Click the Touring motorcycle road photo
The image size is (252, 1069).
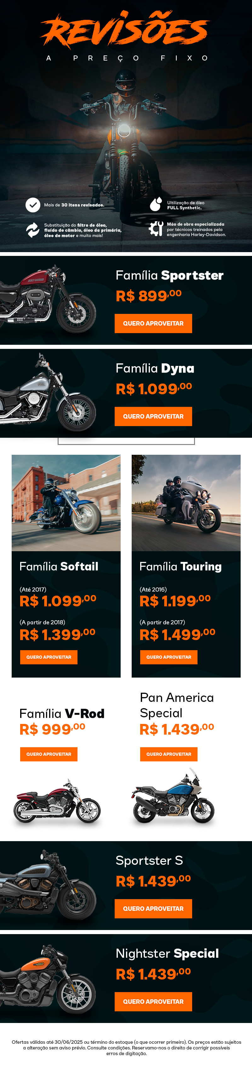click(186, 503)
